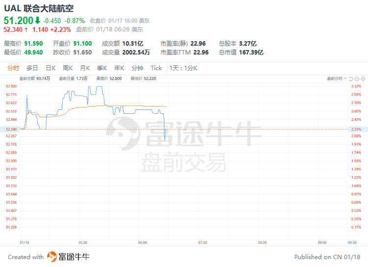
Task: Click the 开盘价 value 51.100
Action: coord(82,44)
